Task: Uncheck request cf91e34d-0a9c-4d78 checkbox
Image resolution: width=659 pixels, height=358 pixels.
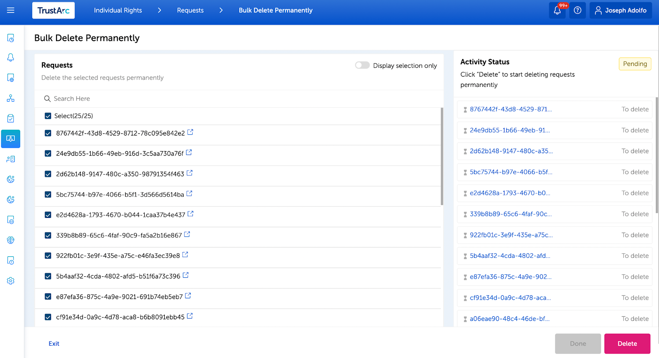Action: (x=48, y=317)
